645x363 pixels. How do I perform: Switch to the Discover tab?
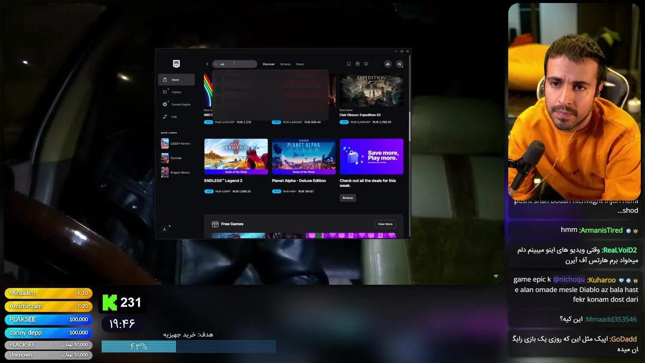coord(269,64)
